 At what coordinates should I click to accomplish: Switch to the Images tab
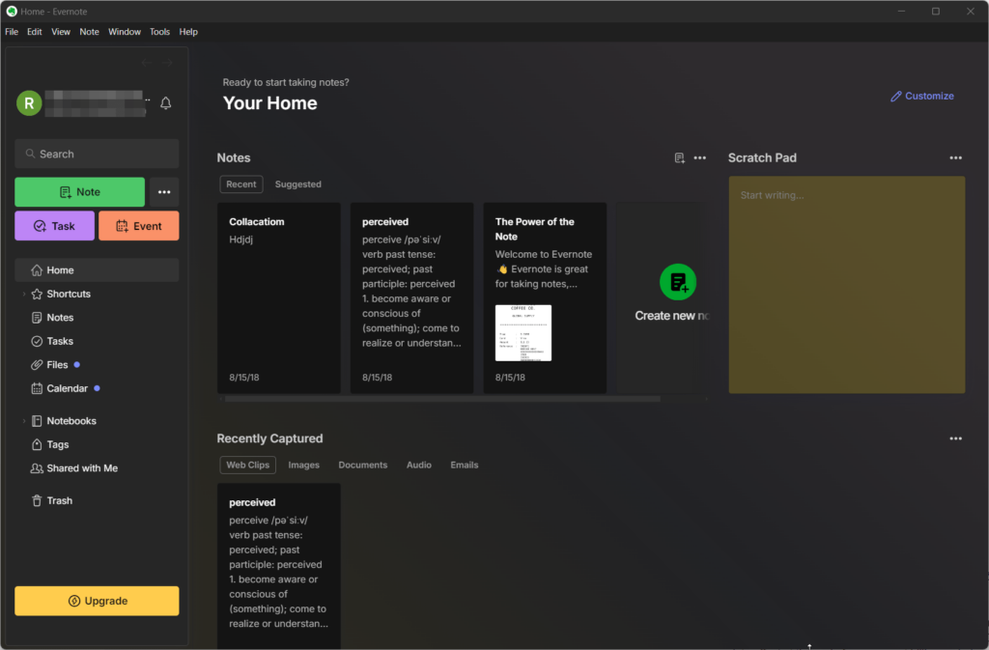tap(303, 465)
